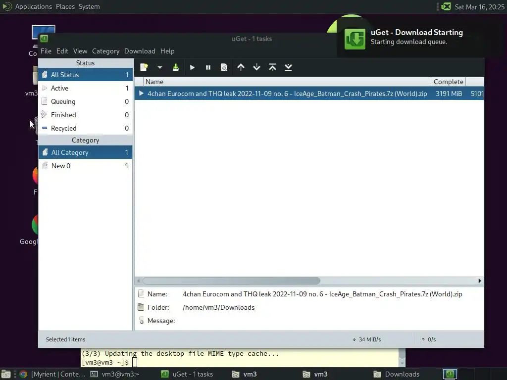The height and width of the screenshot is (380, 507).
Task: Click the New Download toolbar icon
Action: coord(144,67)
